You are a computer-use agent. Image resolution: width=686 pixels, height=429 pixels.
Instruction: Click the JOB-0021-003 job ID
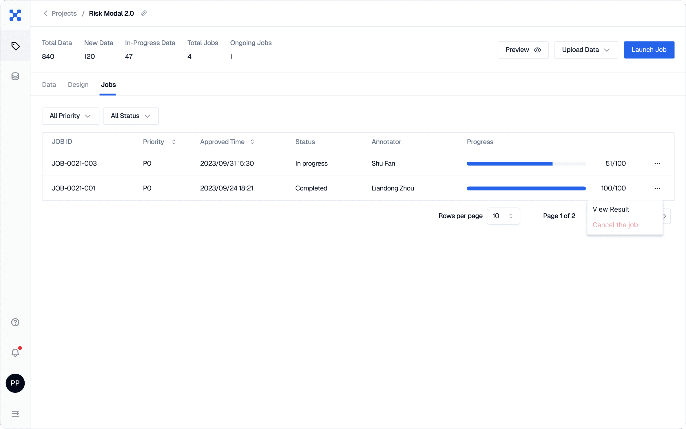[x=74, y=163]
